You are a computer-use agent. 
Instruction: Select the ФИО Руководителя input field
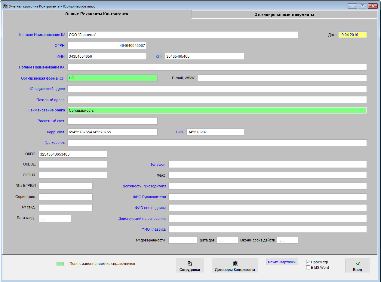pos(267,197)
